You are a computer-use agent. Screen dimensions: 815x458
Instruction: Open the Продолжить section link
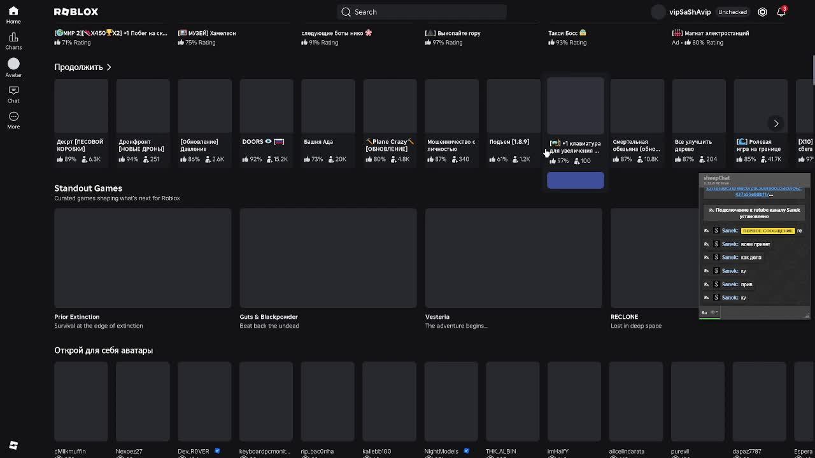tap(83, 67)
